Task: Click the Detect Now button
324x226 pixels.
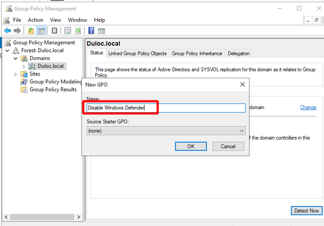Action: (x=306, y=211)
